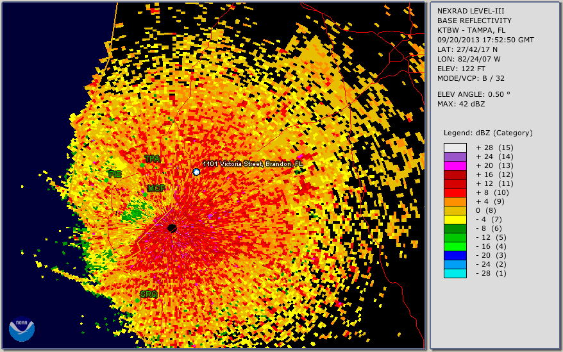Select the yellow -4 dBZ legend swatch
This screenshot has width=563, height=352.
pos(455,219)
